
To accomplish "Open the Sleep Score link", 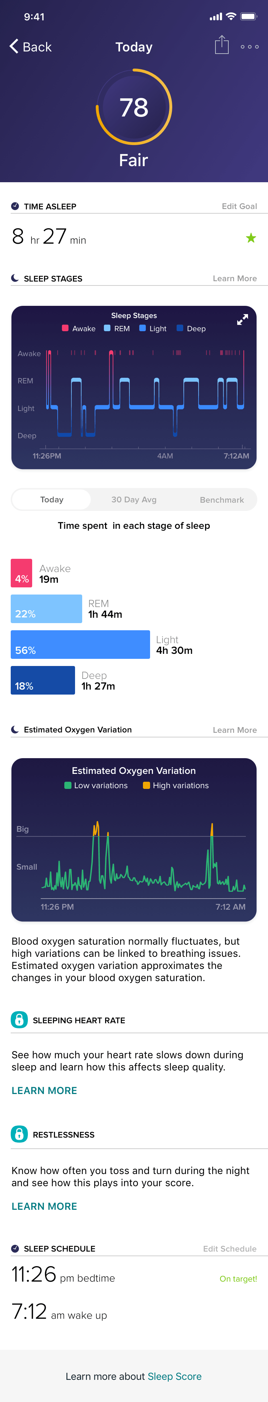I will pos(174,1376).
